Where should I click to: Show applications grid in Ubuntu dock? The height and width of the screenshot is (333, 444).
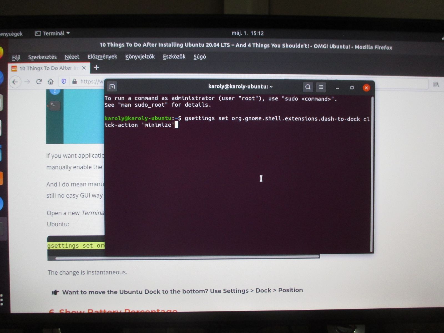tap(2, 300)
